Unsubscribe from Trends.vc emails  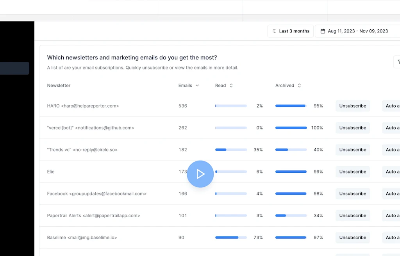(x=353, y=150)
